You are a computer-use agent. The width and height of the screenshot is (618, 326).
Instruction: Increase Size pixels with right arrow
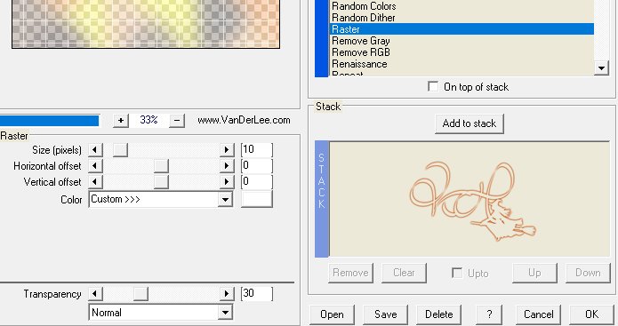[x=227, y=149]
